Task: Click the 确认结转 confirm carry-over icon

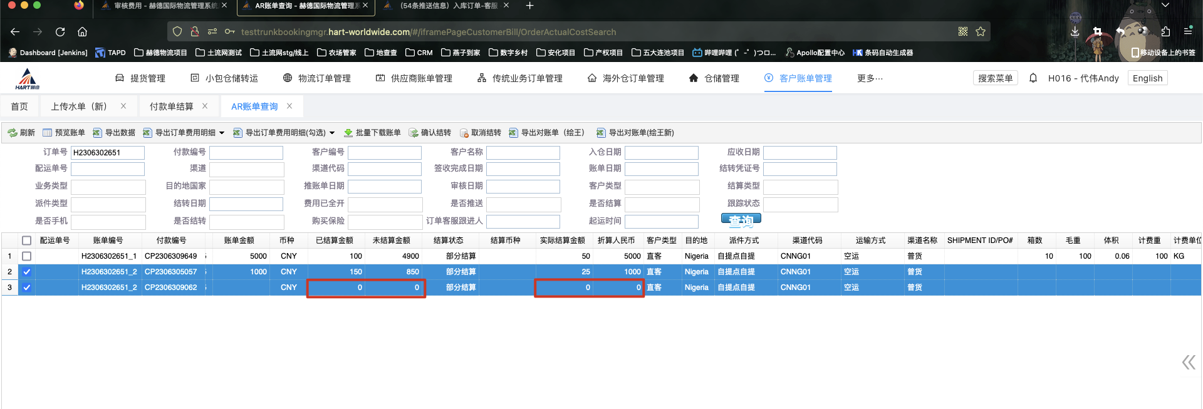Action: [414, 133]
